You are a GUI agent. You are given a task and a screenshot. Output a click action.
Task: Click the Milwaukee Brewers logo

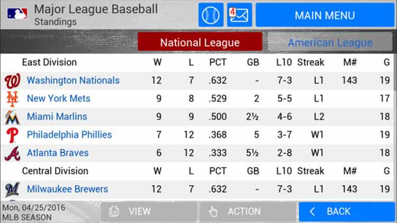(x=12, y=189)
